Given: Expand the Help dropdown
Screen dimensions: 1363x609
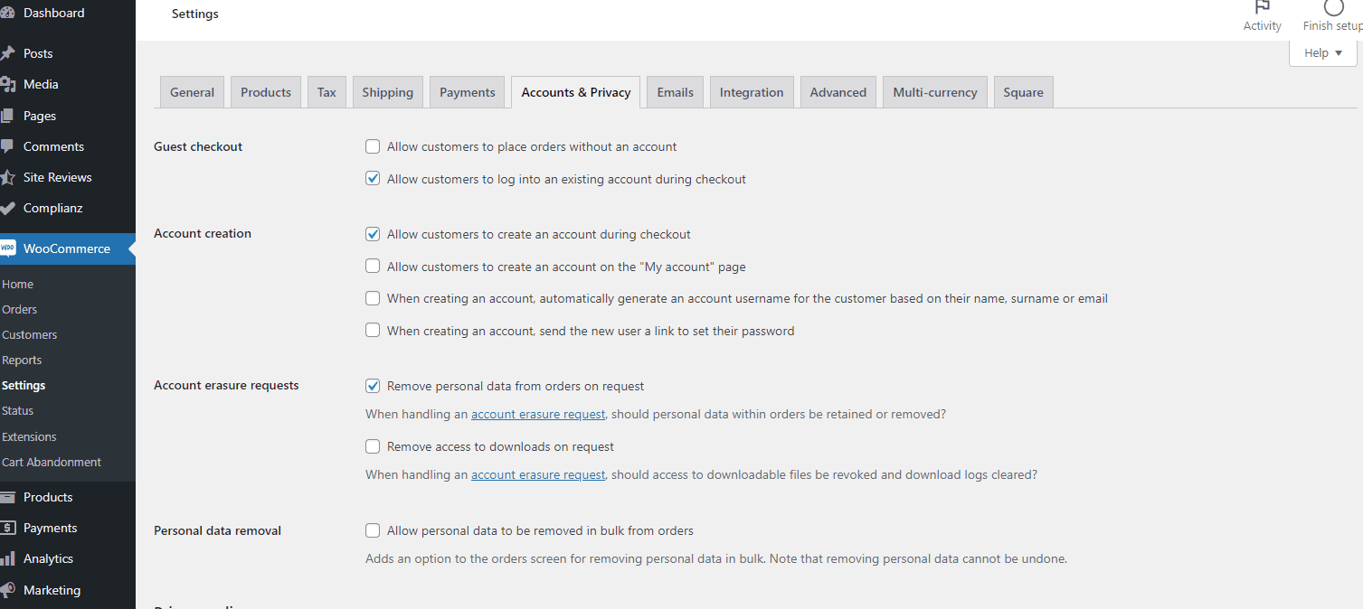Looking at the screenshot, I should [1322, 53].
